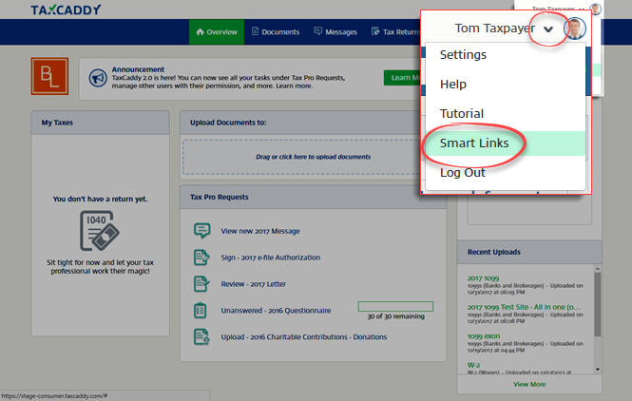Click the message bubble request icon
Viewport: 632px width, 401px height.
201,231
